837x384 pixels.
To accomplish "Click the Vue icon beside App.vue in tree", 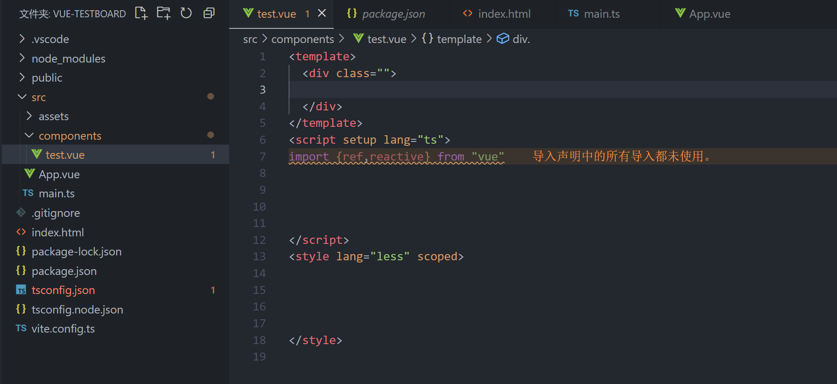I will coord(29,173).
